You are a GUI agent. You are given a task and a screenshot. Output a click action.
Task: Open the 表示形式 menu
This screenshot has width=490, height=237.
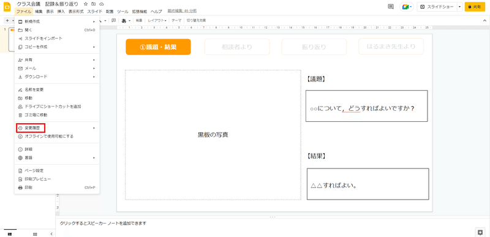pyautogui.click(x=76, y=12)
